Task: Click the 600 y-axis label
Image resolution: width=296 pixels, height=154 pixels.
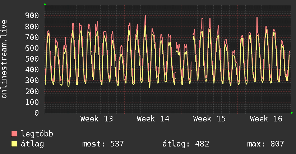Action: [x=32, y=48]
